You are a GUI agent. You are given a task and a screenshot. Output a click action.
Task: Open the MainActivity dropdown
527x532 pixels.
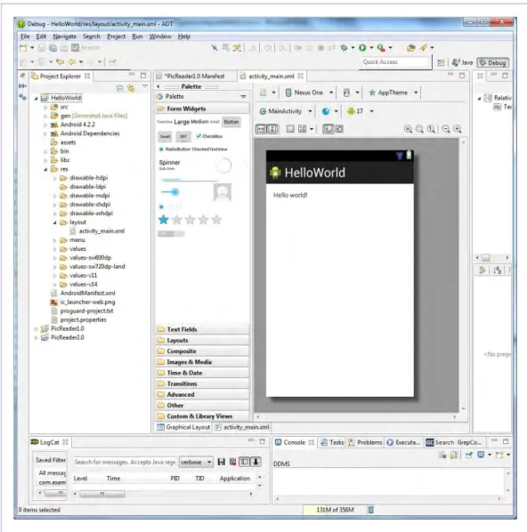pos(310,111)
